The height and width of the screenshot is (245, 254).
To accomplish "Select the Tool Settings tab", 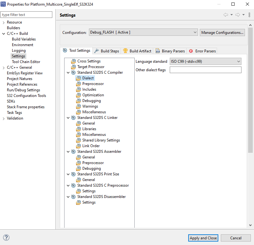I will pos(76,51).
